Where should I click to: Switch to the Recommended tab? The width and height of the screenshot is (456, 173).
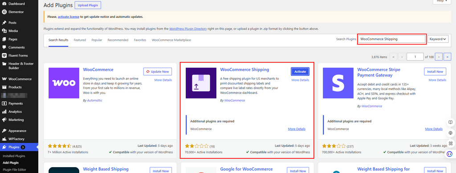tap(118, 40)
